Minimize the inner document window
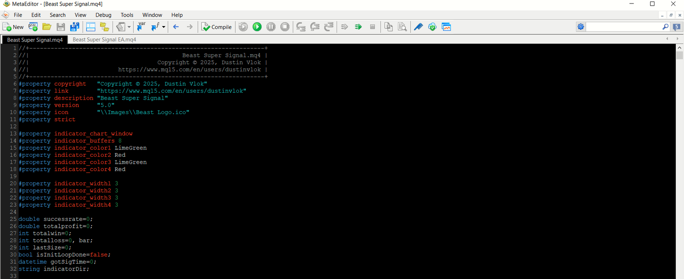 pyautogui.click(x=662, y=15)
